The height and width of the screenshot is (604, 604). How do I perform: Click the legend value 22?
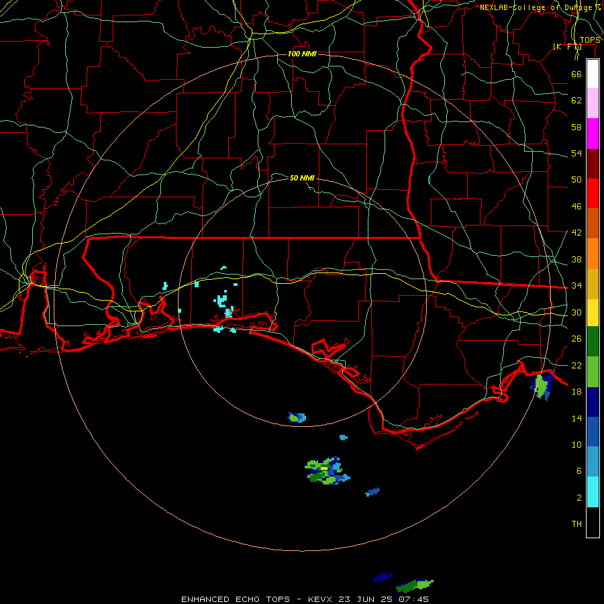coord(576,365)
